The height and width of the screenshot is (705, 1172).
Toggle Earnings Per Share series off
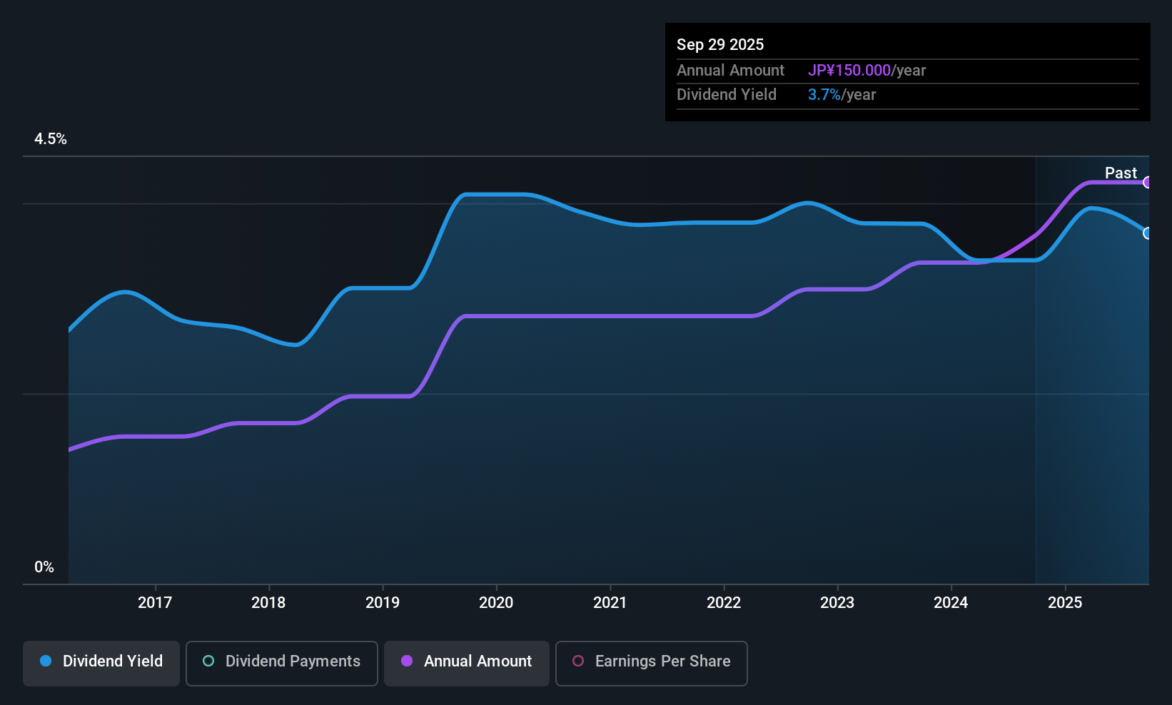650,663
